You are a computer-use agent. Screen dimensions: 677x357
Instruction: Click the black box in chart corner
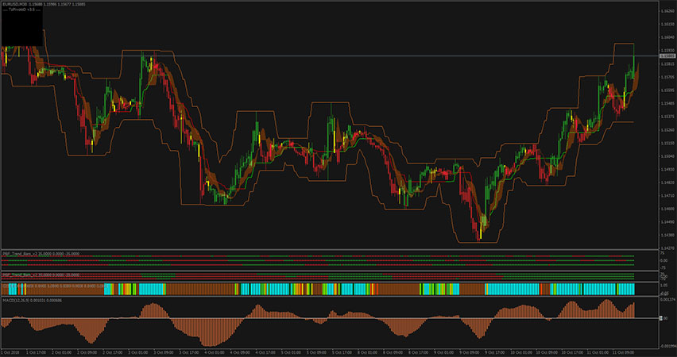[x=22, y=26]
